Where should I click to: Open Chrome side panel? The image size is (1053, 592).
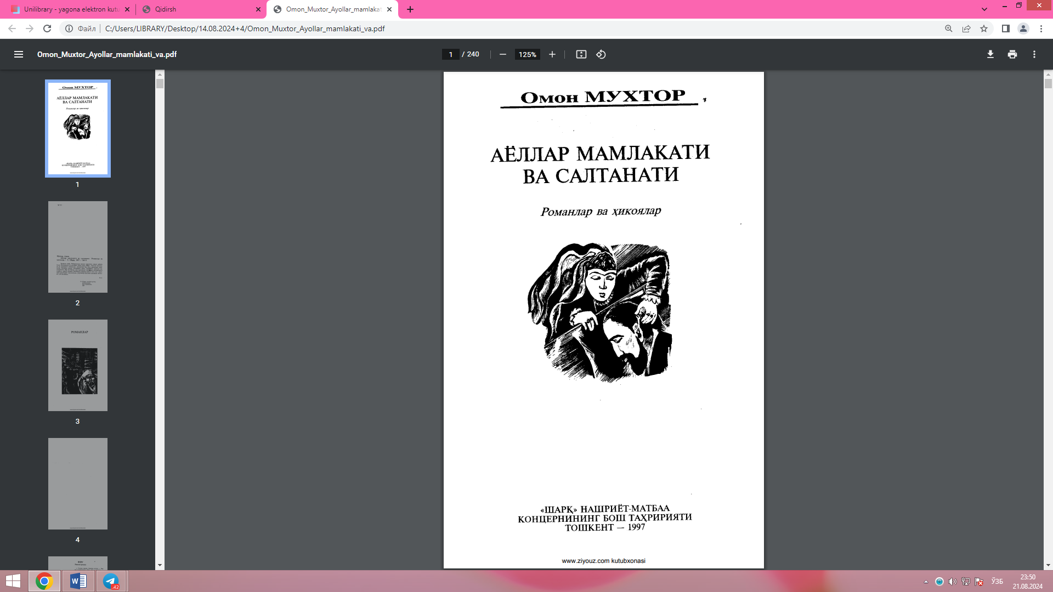[1006, 29]
